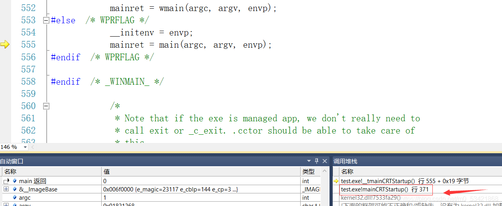Click the return-value icon beside main 返回
Image resolution: width=502 pixels, height=206 pixels.
coord(6,181)
